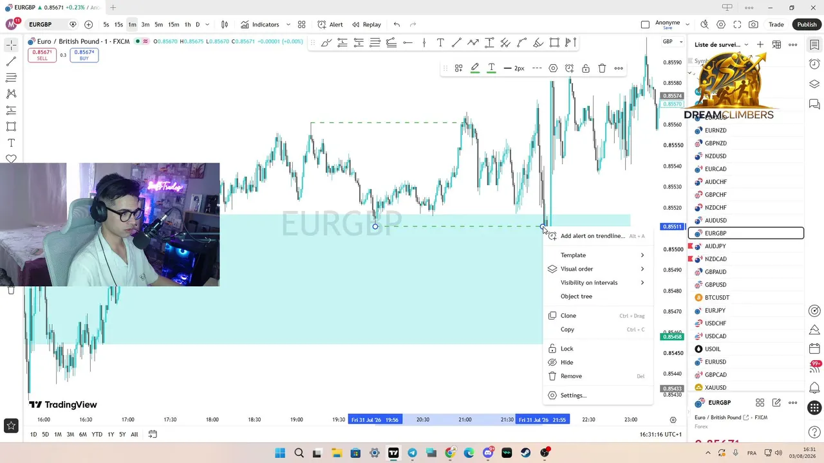Start bar Replay mode
824x463 pixels.
(366, 24)
